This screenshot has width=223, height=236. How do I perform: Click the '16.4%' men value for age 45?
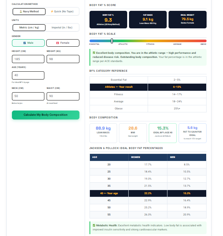[x=187, y=201]
